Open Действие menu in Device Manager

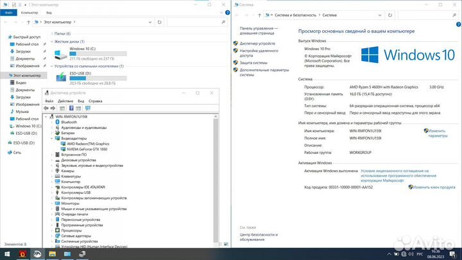click(65, 101)
